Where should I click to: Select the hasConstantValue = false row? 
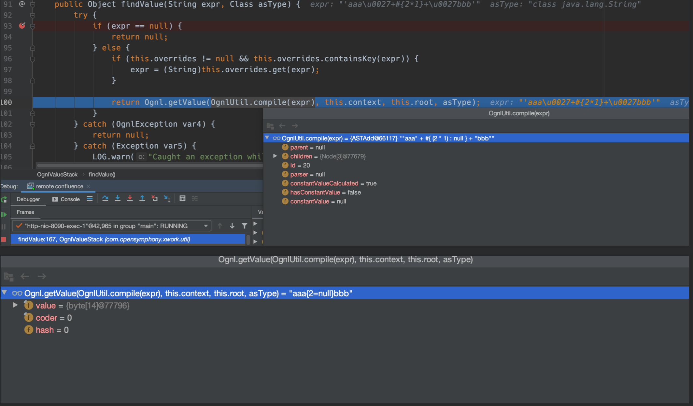pyautogui.click(x=476, y=192)
